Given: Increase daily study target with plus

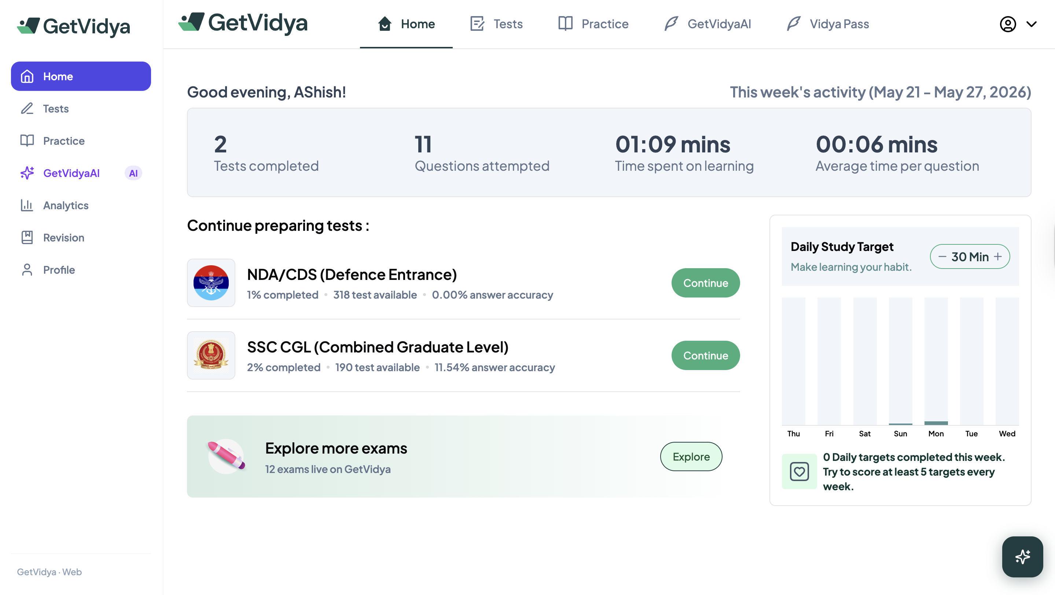Looking at the screenshot, I should coord(998,256).
